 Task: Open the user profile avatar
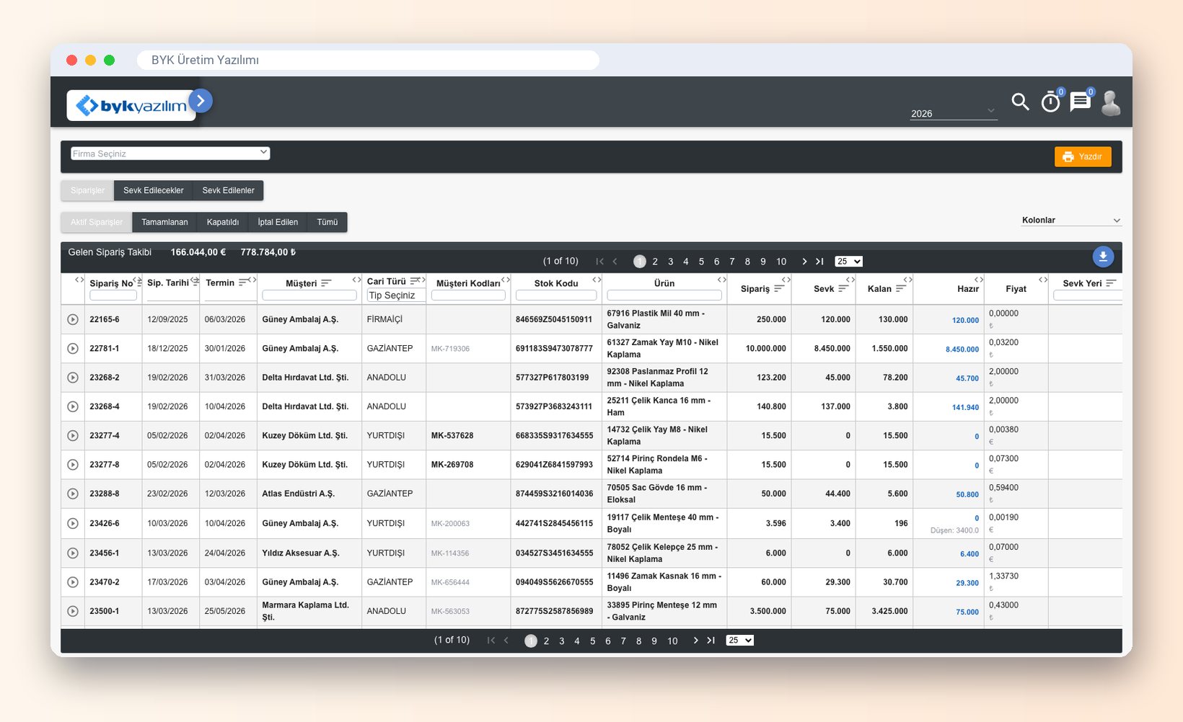[x=1111, y=102]
